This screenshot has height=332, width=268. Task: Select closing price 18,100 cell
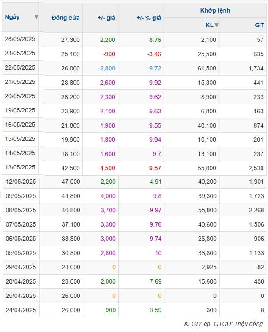coord(71,153)
